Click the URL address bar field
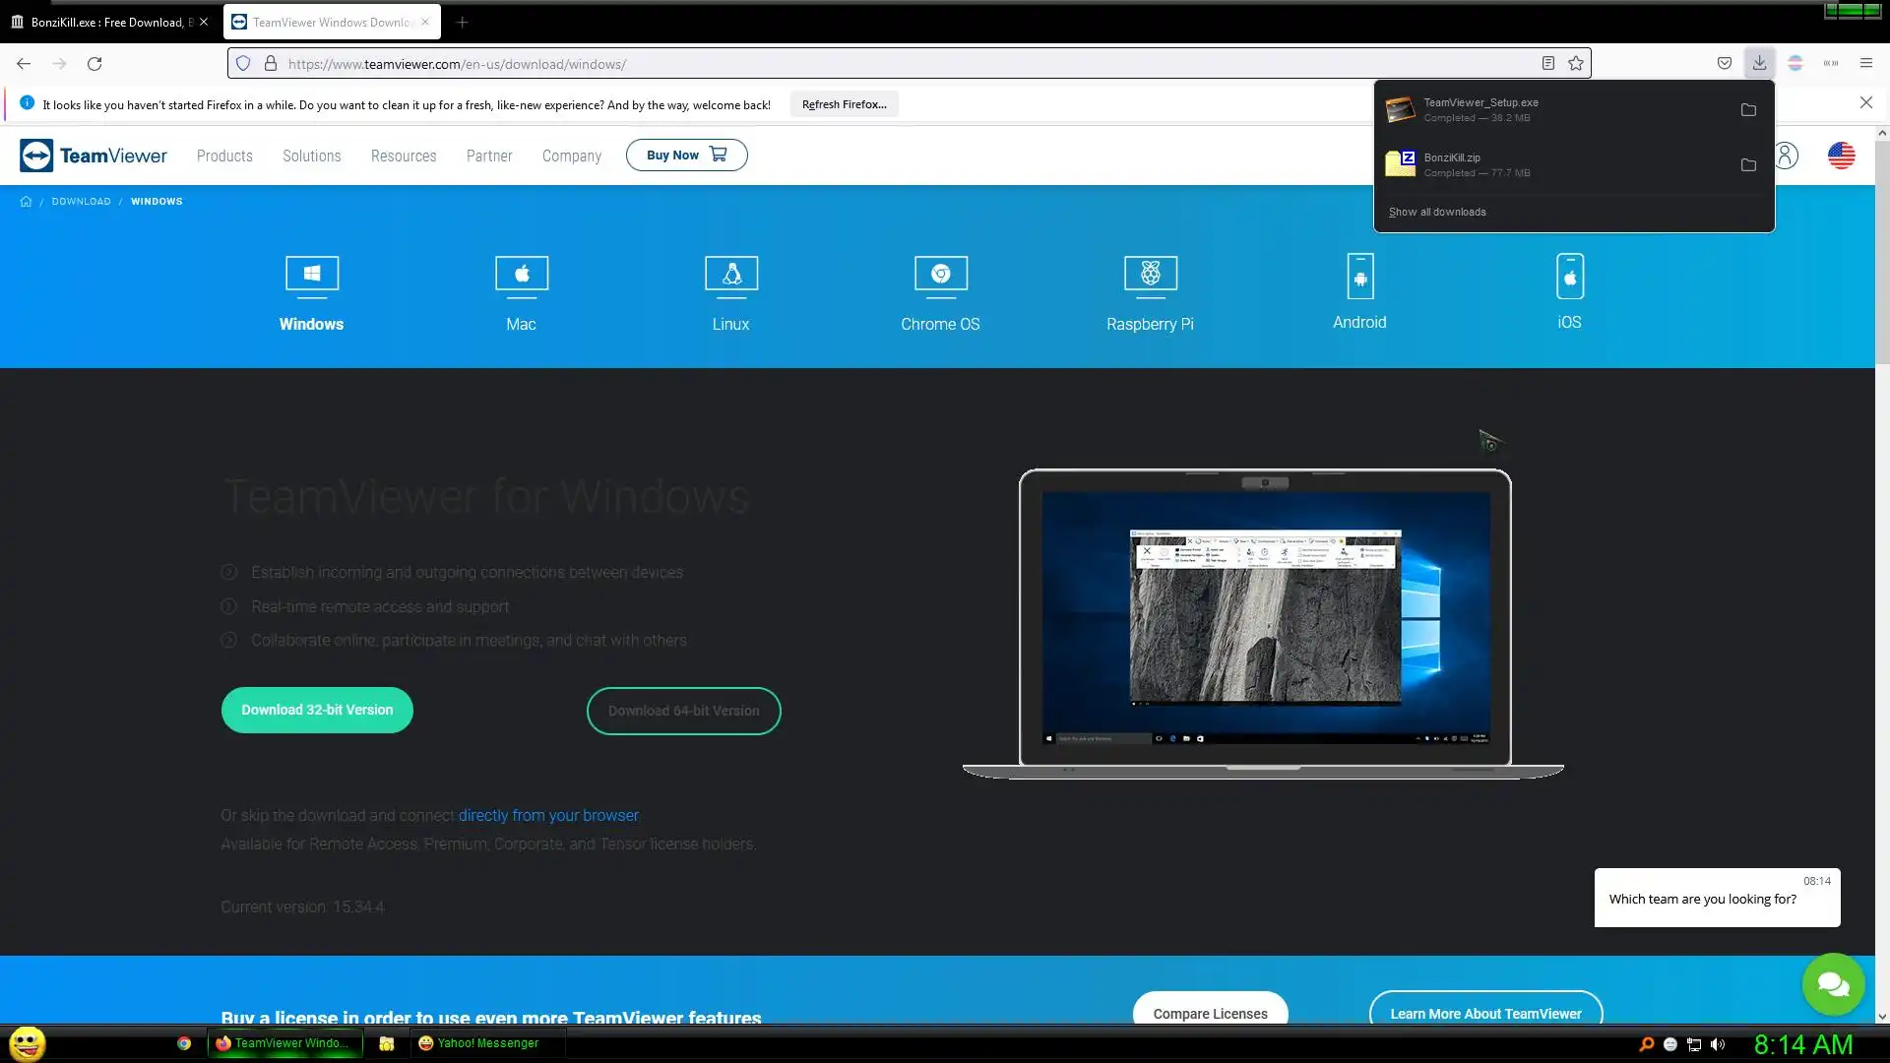This screenshot has height=1063, width=1890. tap(886, 64)
